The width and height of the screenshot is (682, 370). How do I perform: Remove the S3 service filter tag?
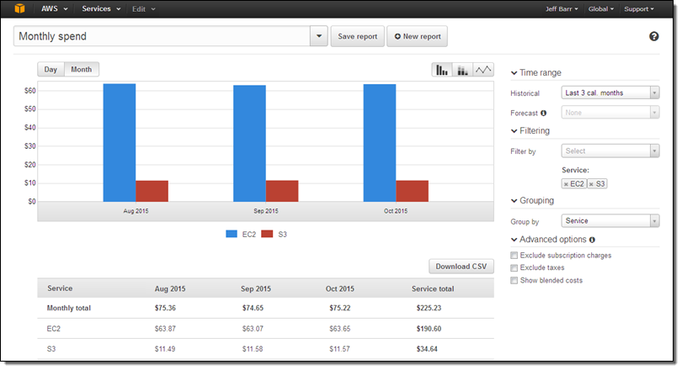pos(591,183)
